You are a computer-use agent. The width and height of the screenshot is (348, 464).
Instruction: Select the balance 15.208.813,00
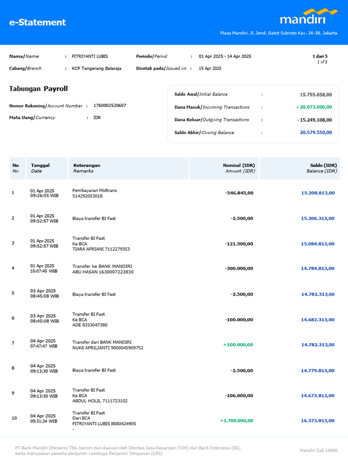click(318, 193)
